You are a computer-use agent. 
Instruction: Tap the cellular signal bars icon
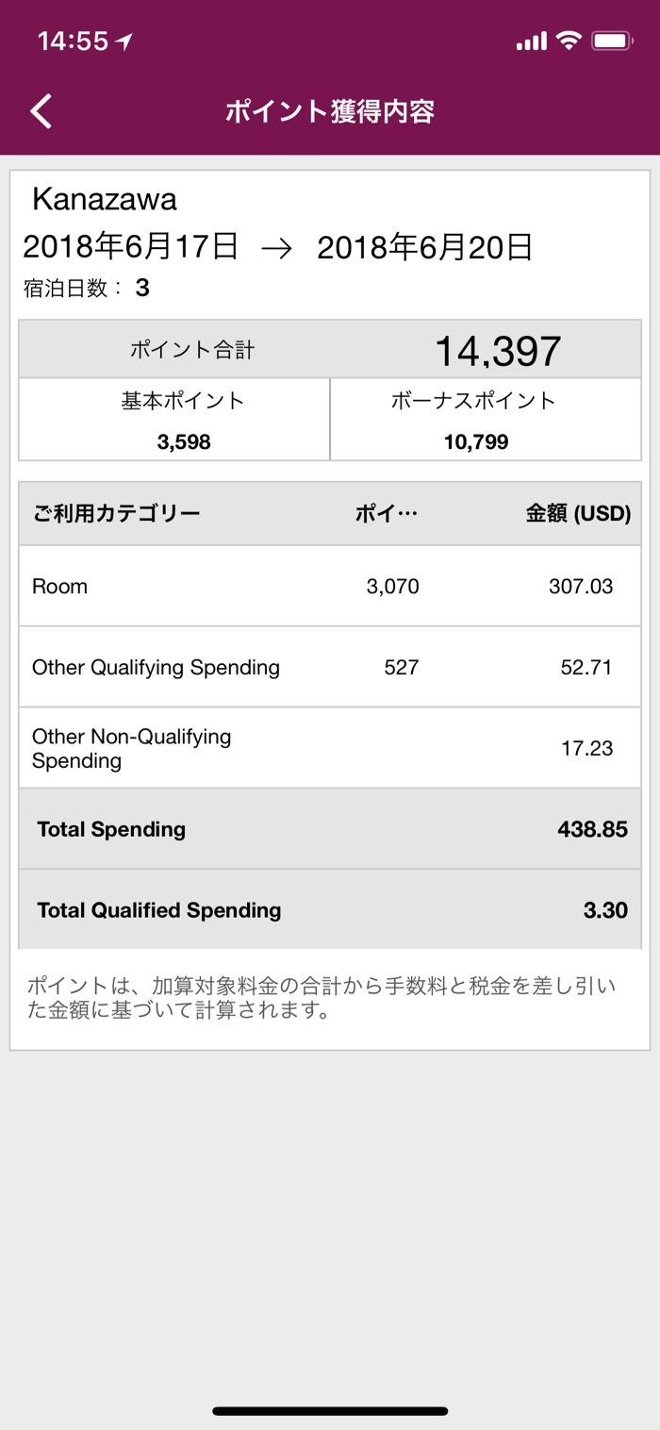(532, 42)
